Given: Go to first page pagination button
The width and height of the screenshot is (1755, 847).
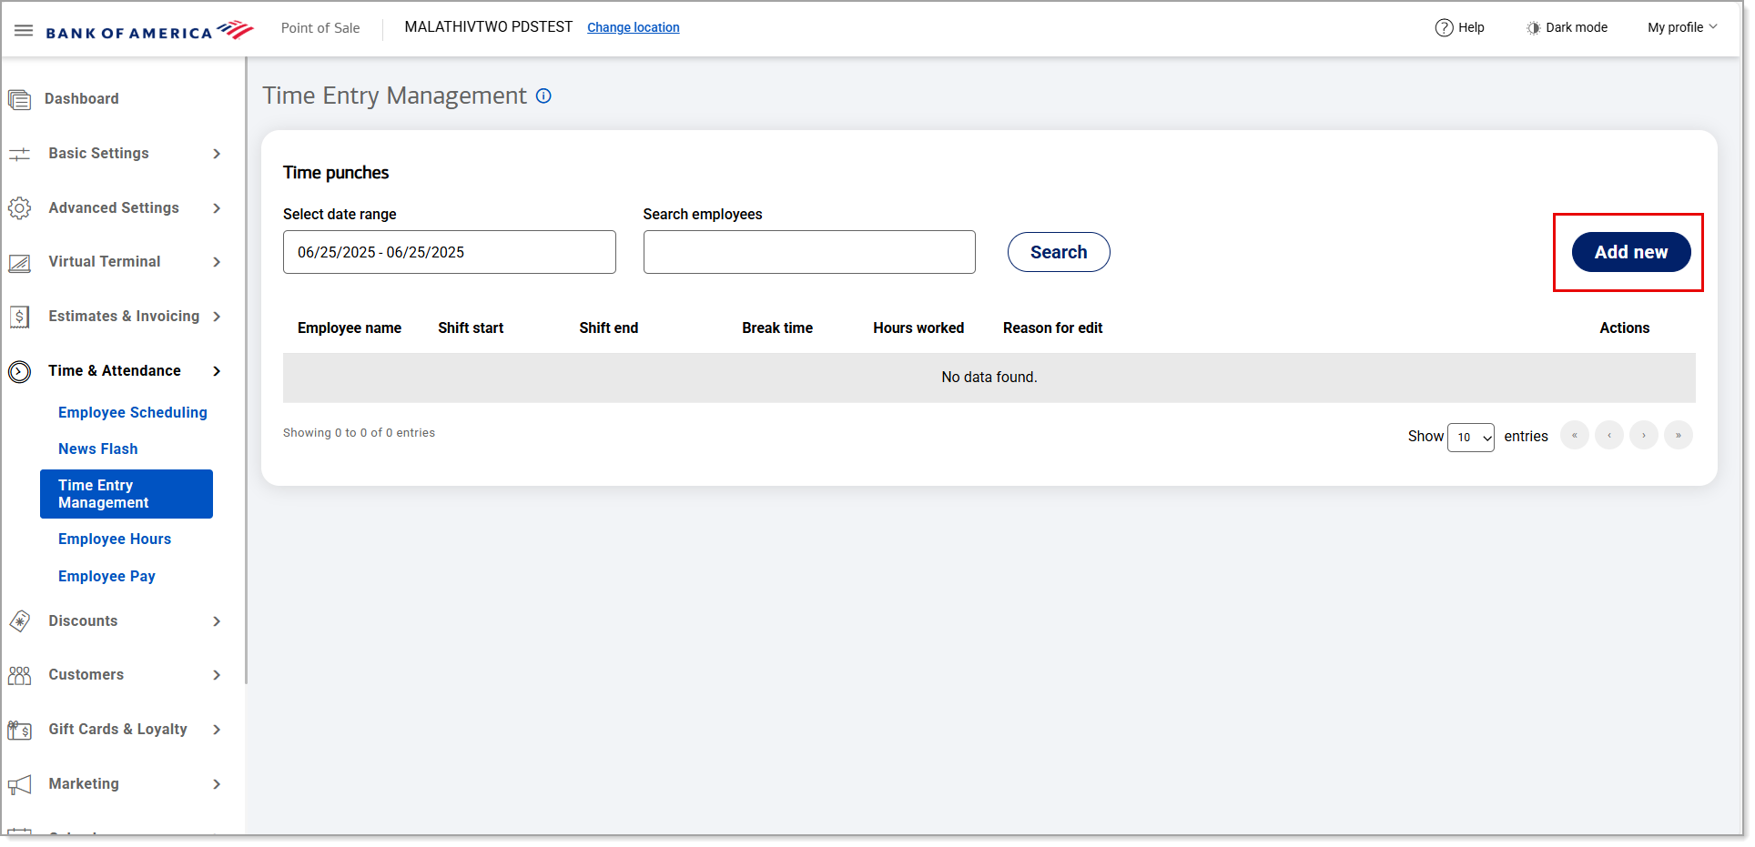Looking at the screenshot, I should pyautogui.click(x=1575, y=435).
